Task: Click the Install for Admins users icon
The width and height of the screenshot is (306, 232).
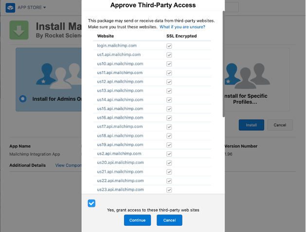Action: point(58,76)
